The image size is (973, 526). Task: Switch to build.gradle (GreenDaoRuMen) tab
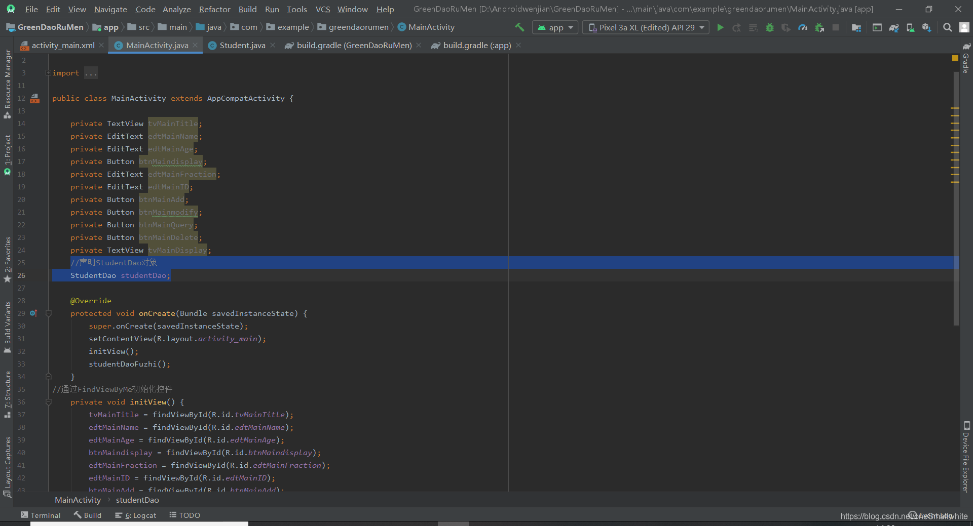354,45
